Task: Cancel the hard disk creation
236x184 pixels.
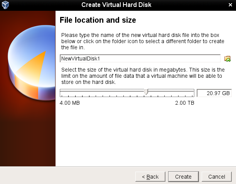Action: tap(217, 177)
